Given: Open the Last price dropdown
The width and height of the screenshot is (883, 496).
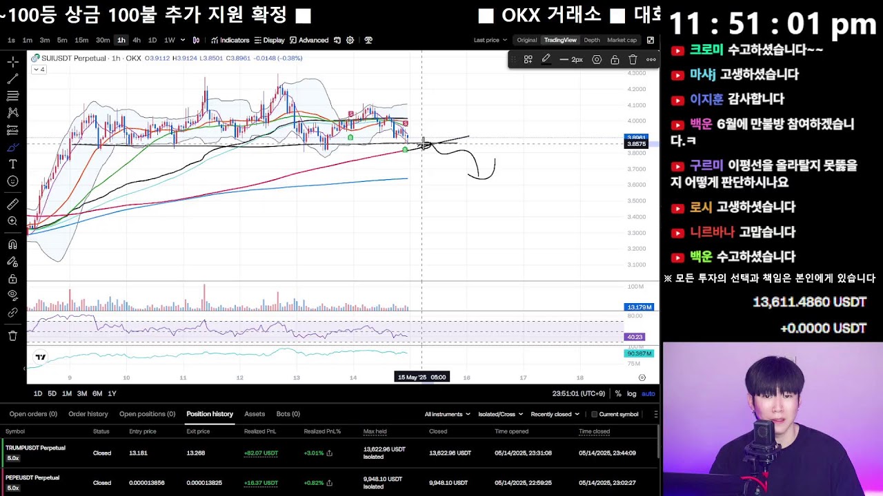Looking at the screenshot, I should 490,40.
